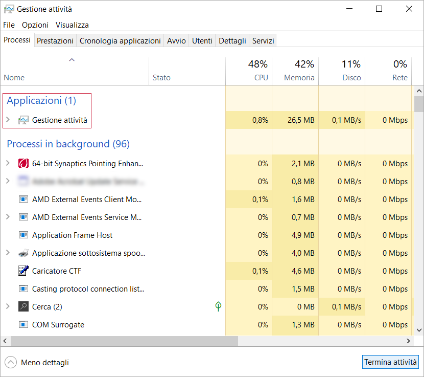Switch to the Prestazioni tab
Screen dimensions: 424x377
[55, 41]
